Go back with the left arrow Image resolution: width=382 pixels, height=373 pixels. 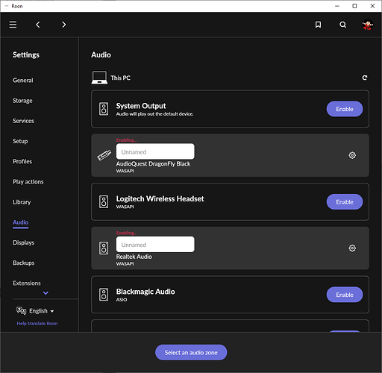tap(38, 25)
